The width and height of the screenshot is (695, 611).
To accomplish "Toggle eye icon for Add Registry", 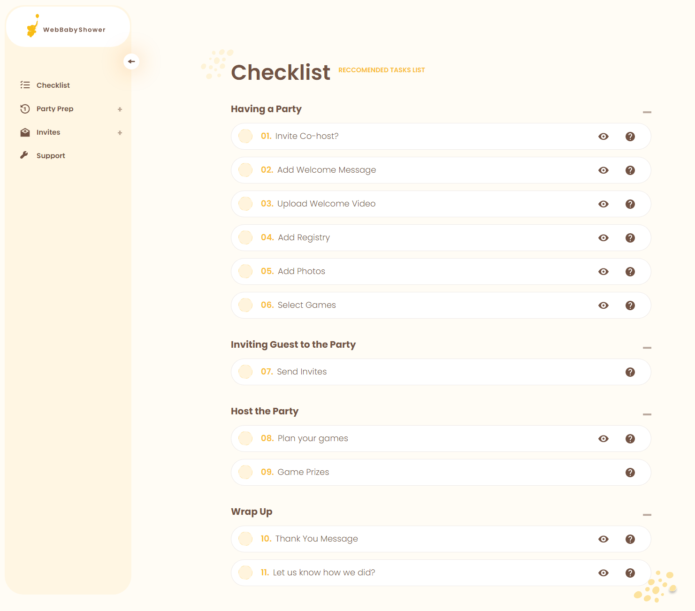I will [x=603, y=238].
